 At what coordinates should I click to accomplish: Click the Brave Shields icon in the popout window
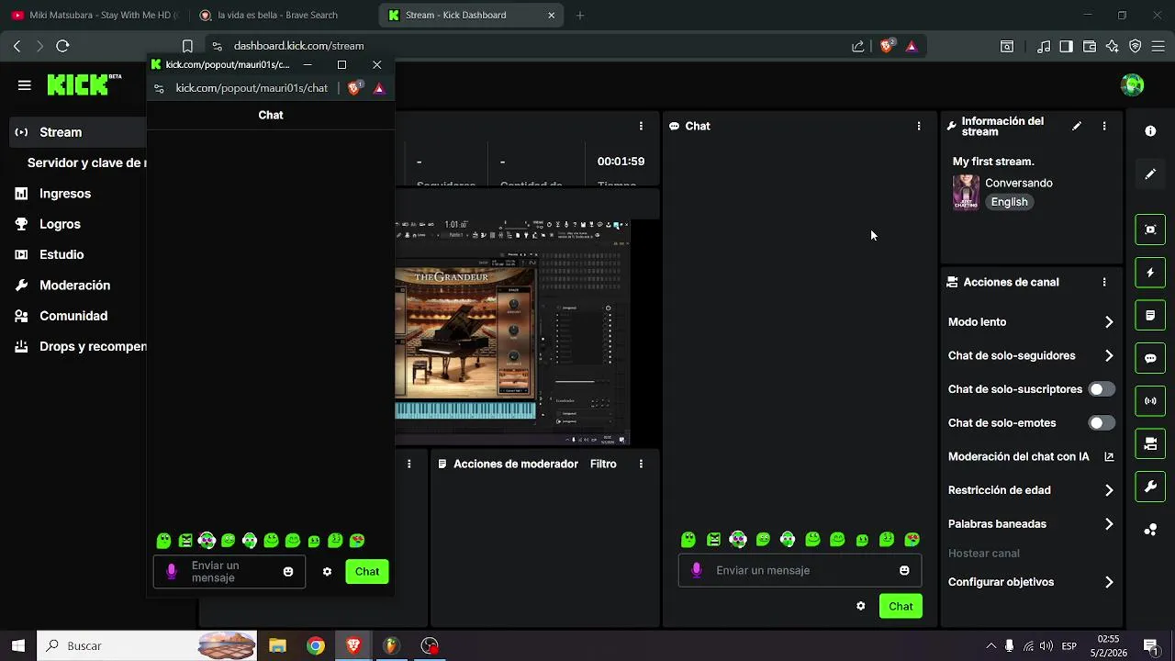[354, 88]
